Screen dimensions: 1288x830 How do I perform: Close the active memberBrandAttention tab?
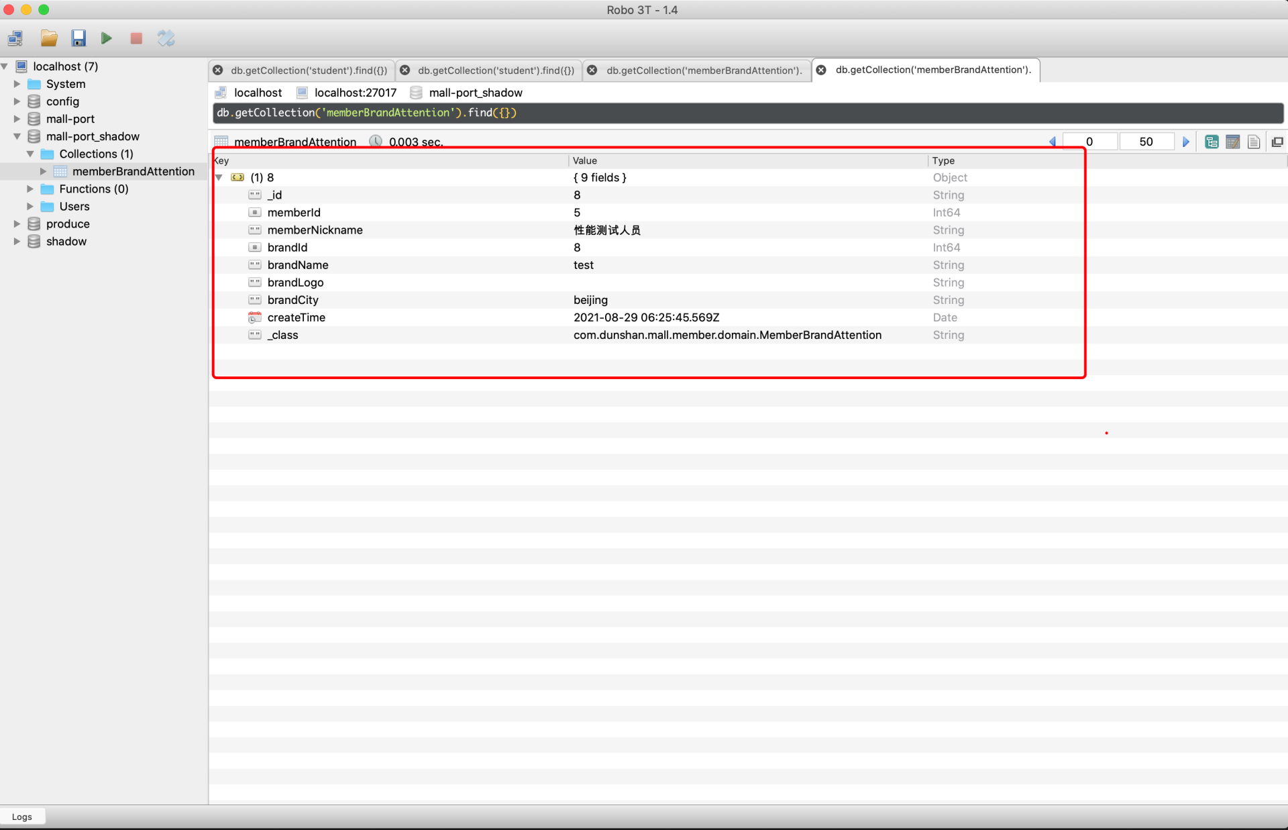821,70
